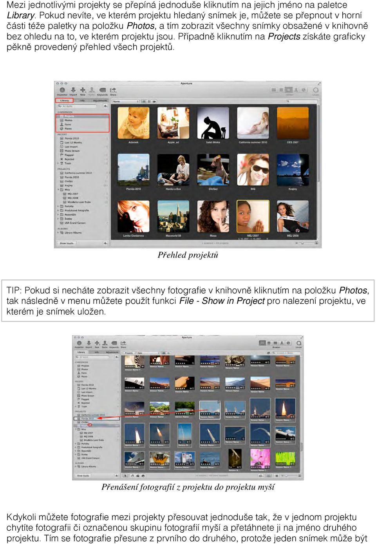Click Share icon in upper Aperture toolbar
376x544 pixels.
[113, 90]
